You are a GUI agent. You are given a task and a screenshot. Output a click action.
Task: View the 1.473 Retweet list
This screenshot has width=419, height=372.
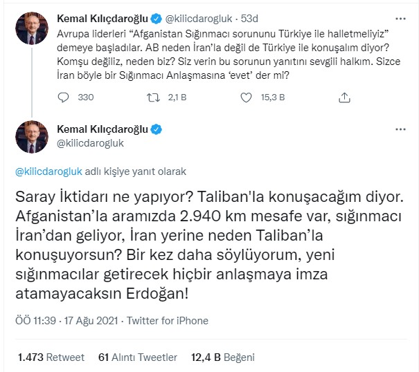[x=51, y=357]
